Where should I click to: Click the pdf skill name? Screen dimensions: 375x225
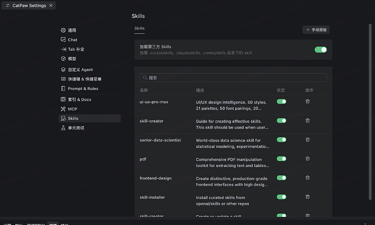143,159
